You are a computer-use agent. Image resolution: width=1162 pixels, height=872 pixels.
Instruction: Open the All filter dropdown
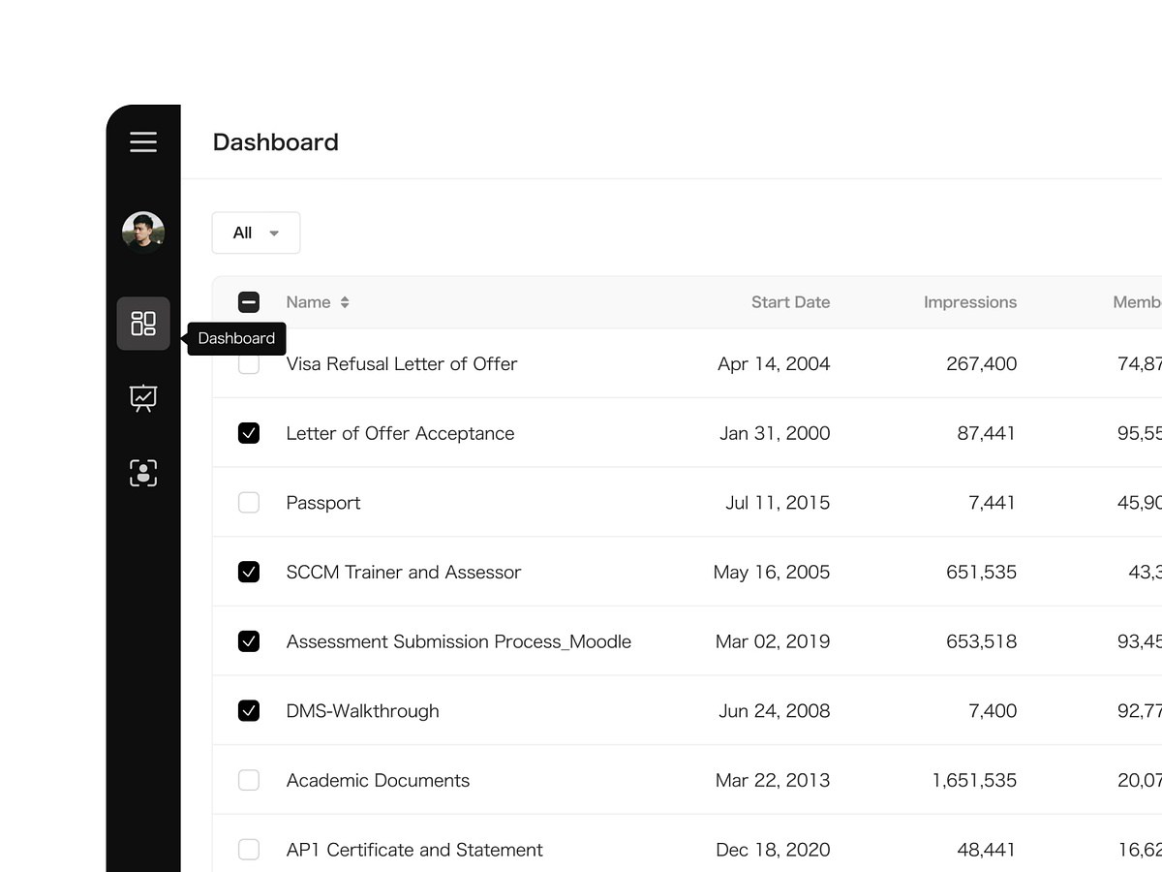(x=256, y=233)
